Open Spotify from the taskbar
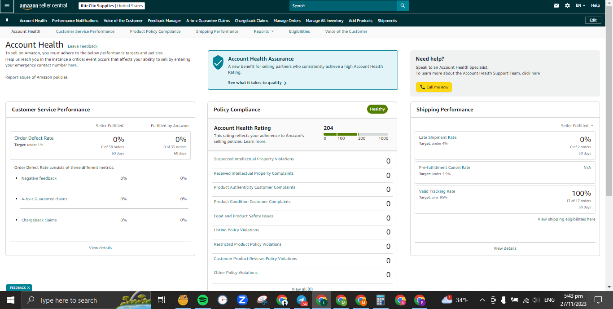 coord(202,300)
